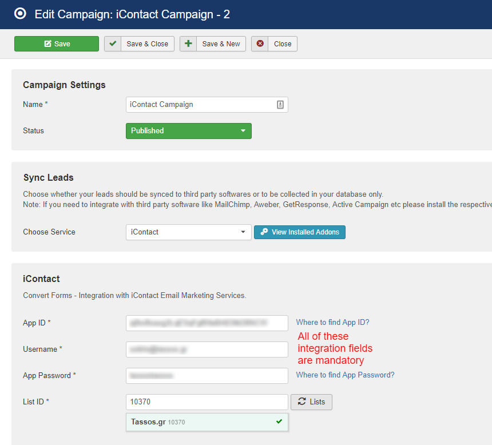Focus the campaign Name input field
The image size is (492, 445).
point(207,105)
